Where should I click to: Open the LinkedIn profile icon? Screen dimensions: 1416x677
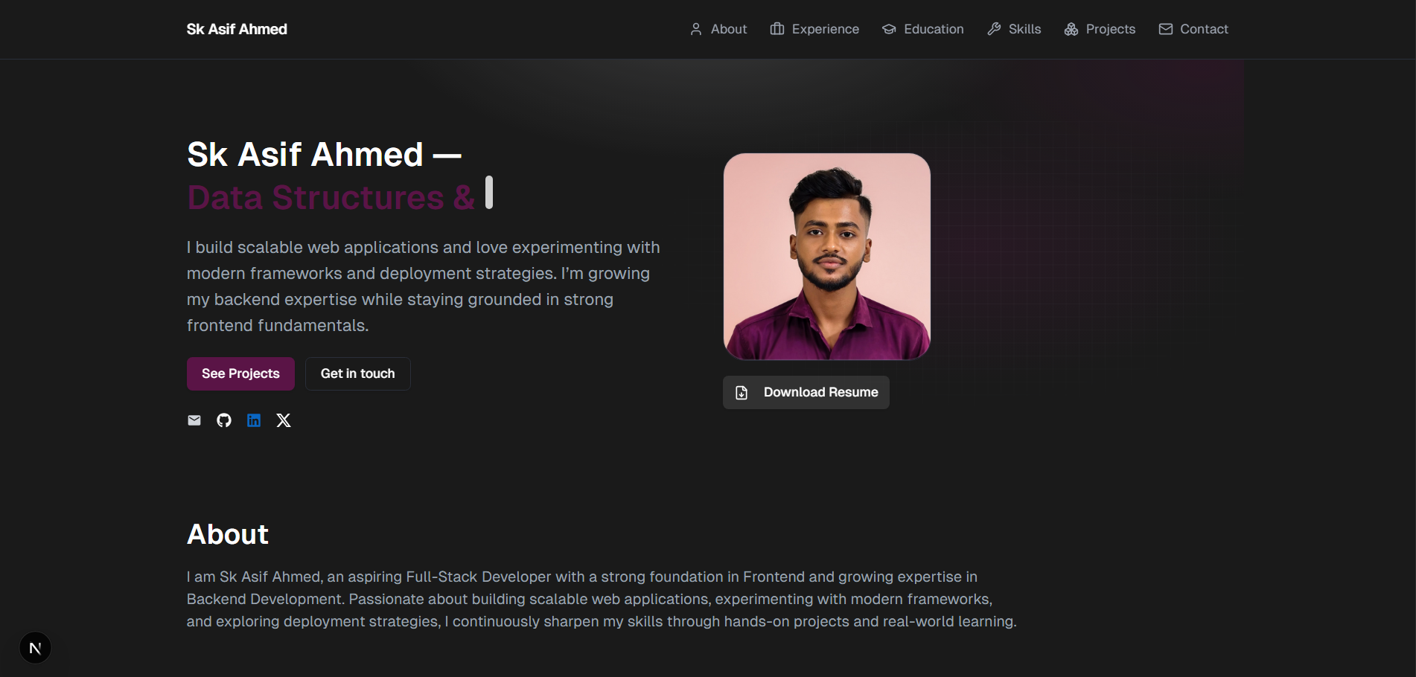pyautogui.click(x=254, y=420)
